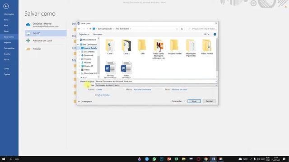Open the notification center icon

284,159
